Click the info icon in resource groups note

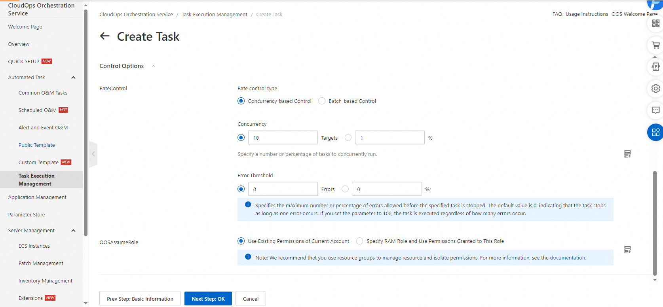tap(248, 257)
